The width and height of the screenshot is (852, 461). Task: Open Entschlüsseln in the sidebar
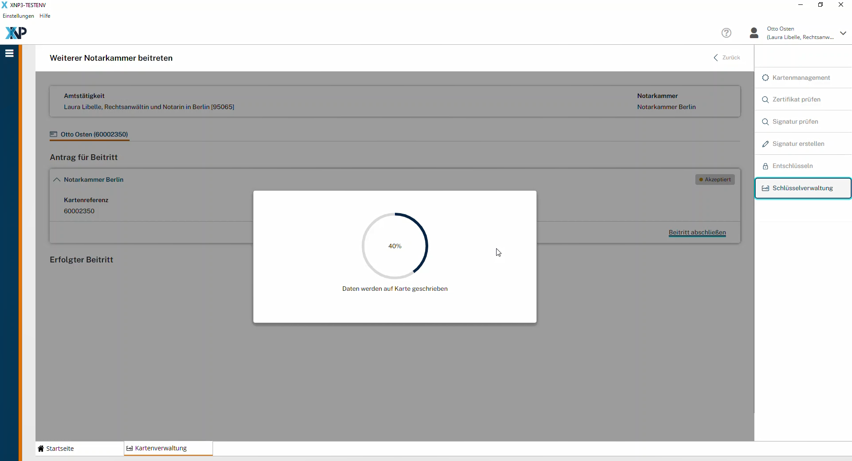click(803, 166)
